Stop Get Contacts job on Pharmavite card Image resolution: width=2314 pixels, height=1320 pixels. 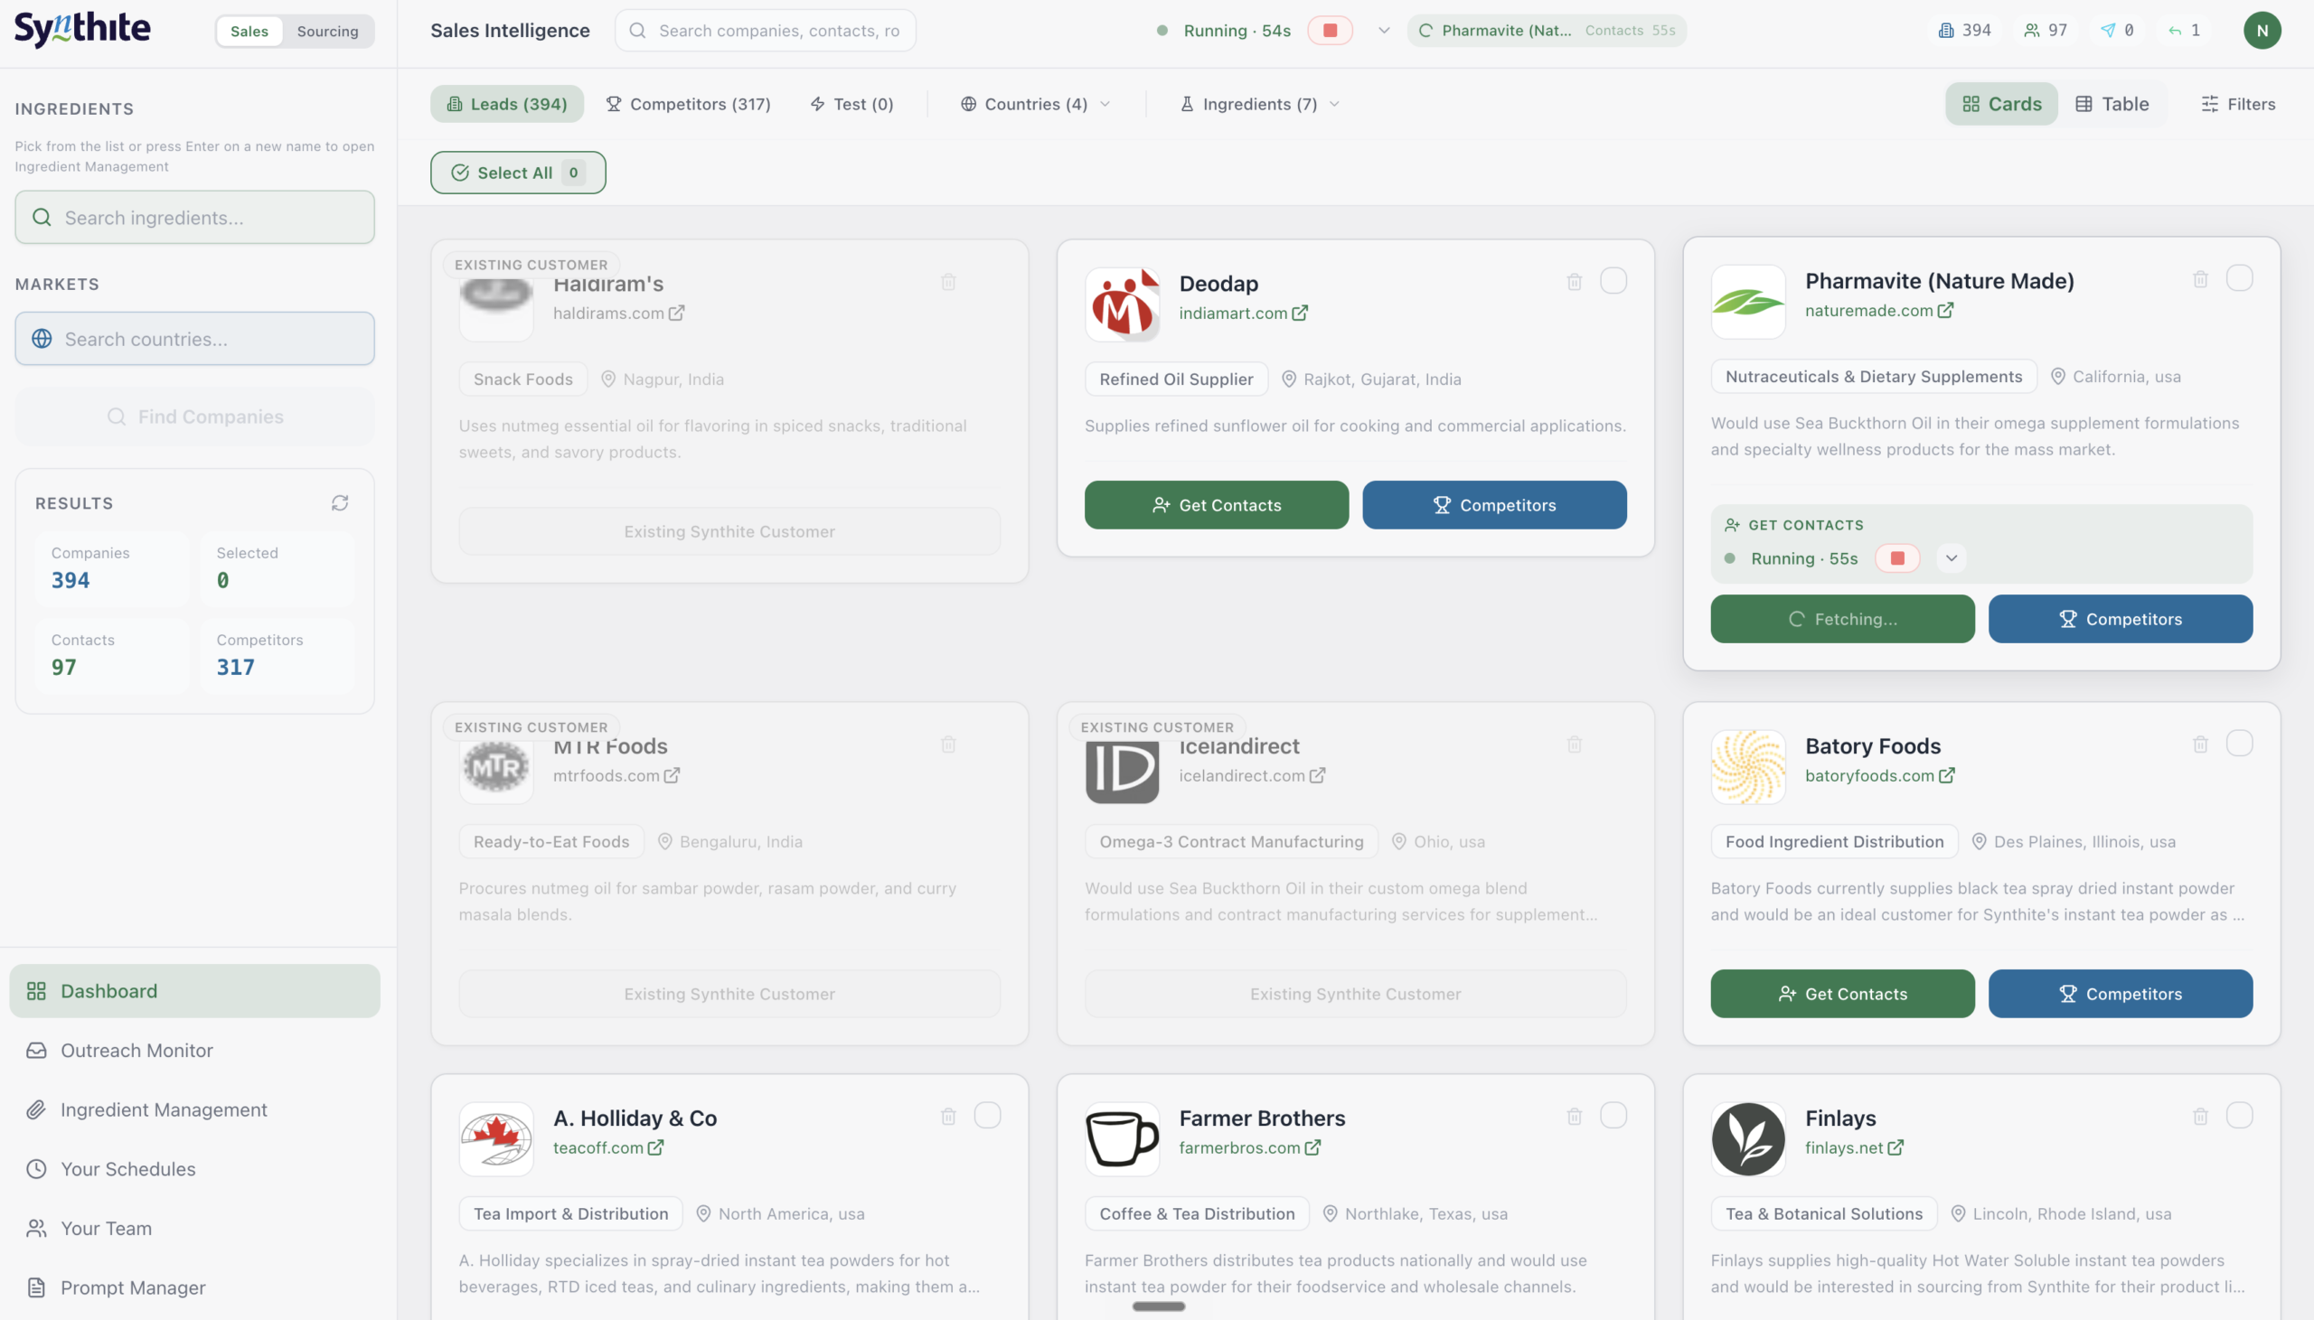point(1898,557)
